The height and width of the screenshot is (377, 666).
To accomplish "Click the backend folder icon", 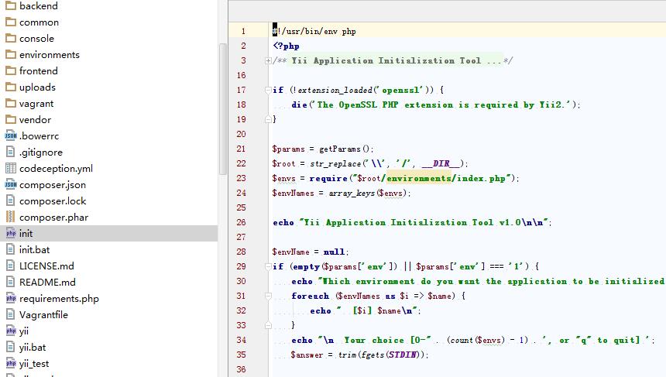I will [x=11, y=6].
